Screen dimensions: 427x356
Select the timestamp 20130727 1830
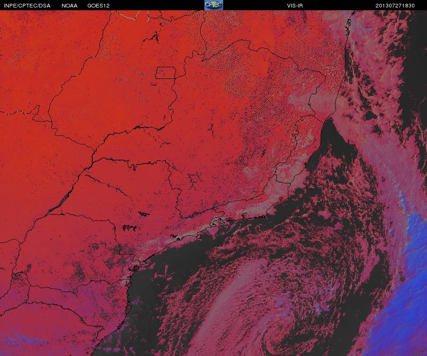coord(395,6)
